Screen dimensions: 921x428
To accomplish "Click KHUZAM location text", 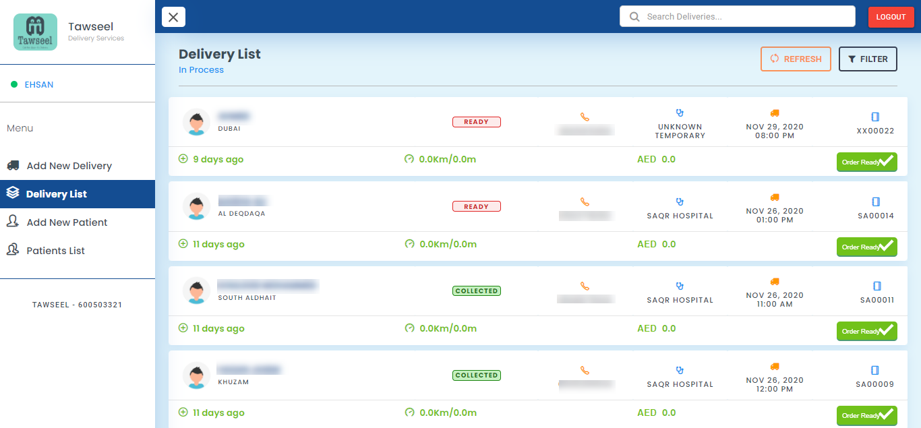I will click(x=233, y=381).
